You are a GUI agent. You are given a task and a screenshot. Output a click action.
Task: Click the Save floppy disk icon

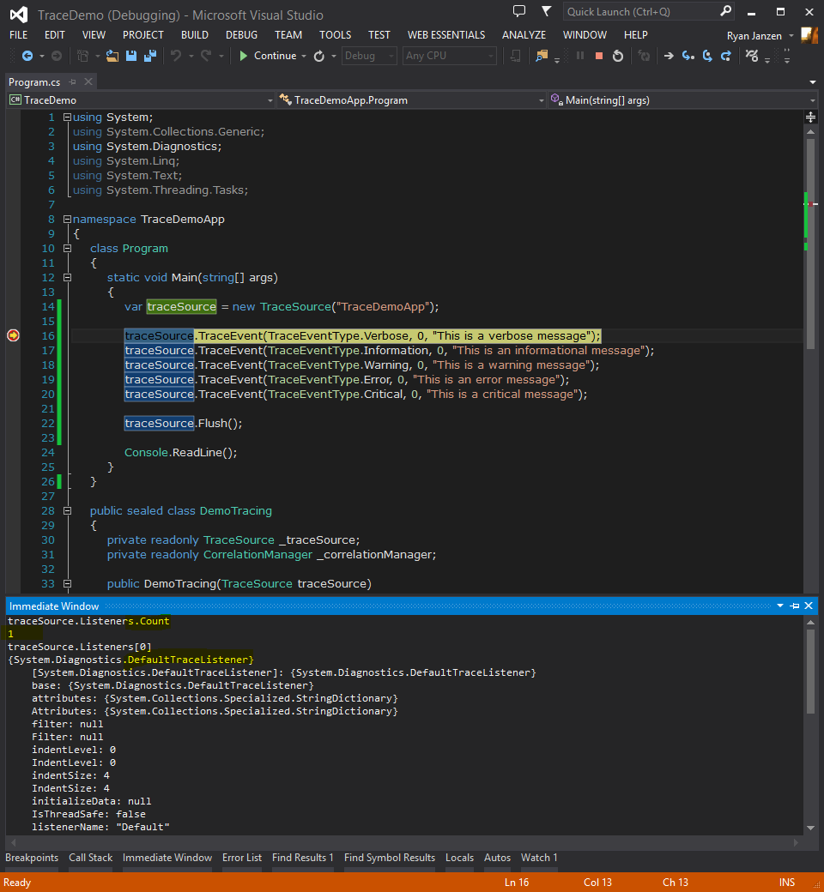(x=131, y=56)
